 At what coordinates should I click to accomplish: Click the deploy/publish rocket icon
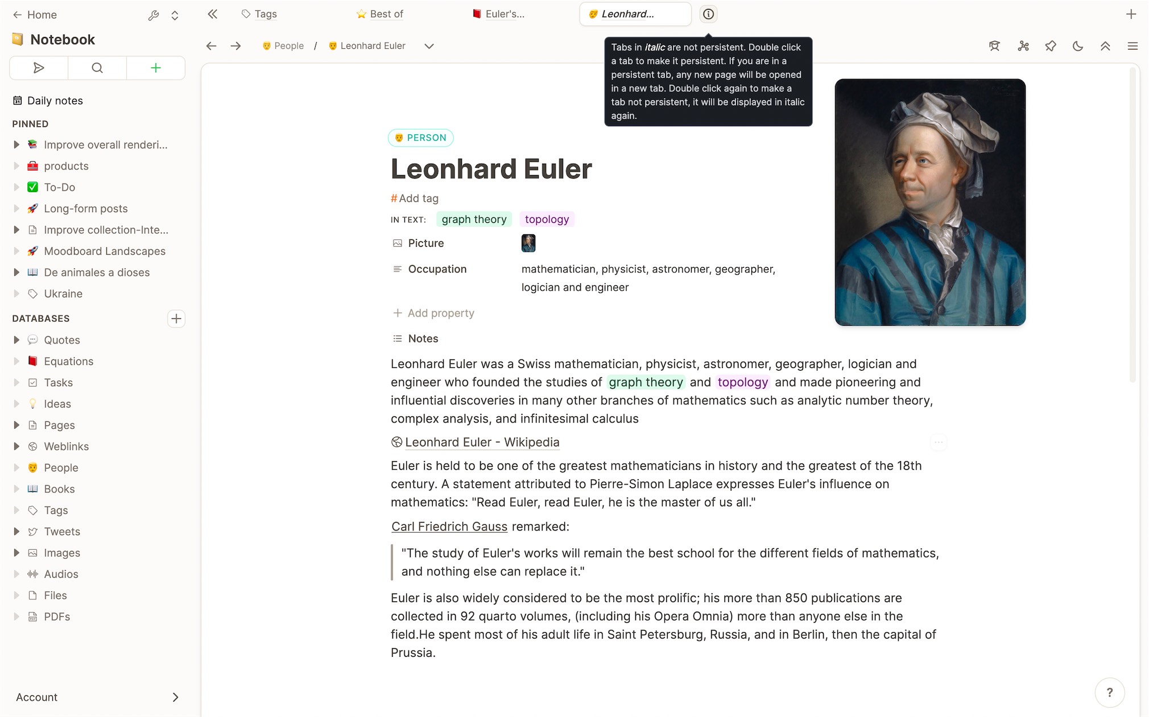(38, 68)
